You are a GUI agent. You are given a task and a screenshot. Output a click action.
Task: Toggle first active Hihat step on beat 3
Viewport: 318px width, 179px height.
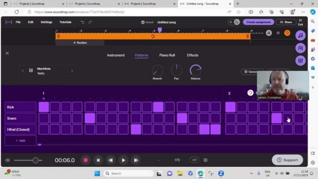pos(136,129)
